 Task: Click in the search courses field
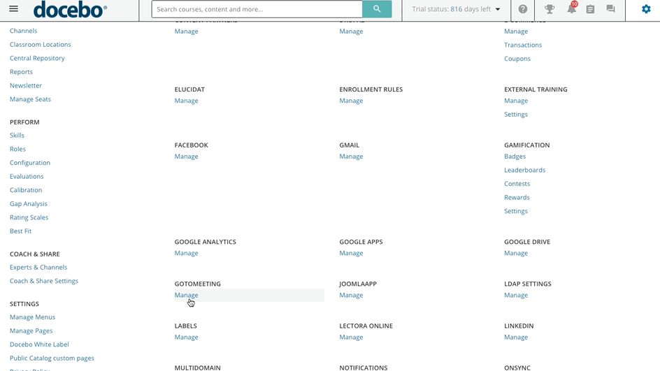coord(257,9)
